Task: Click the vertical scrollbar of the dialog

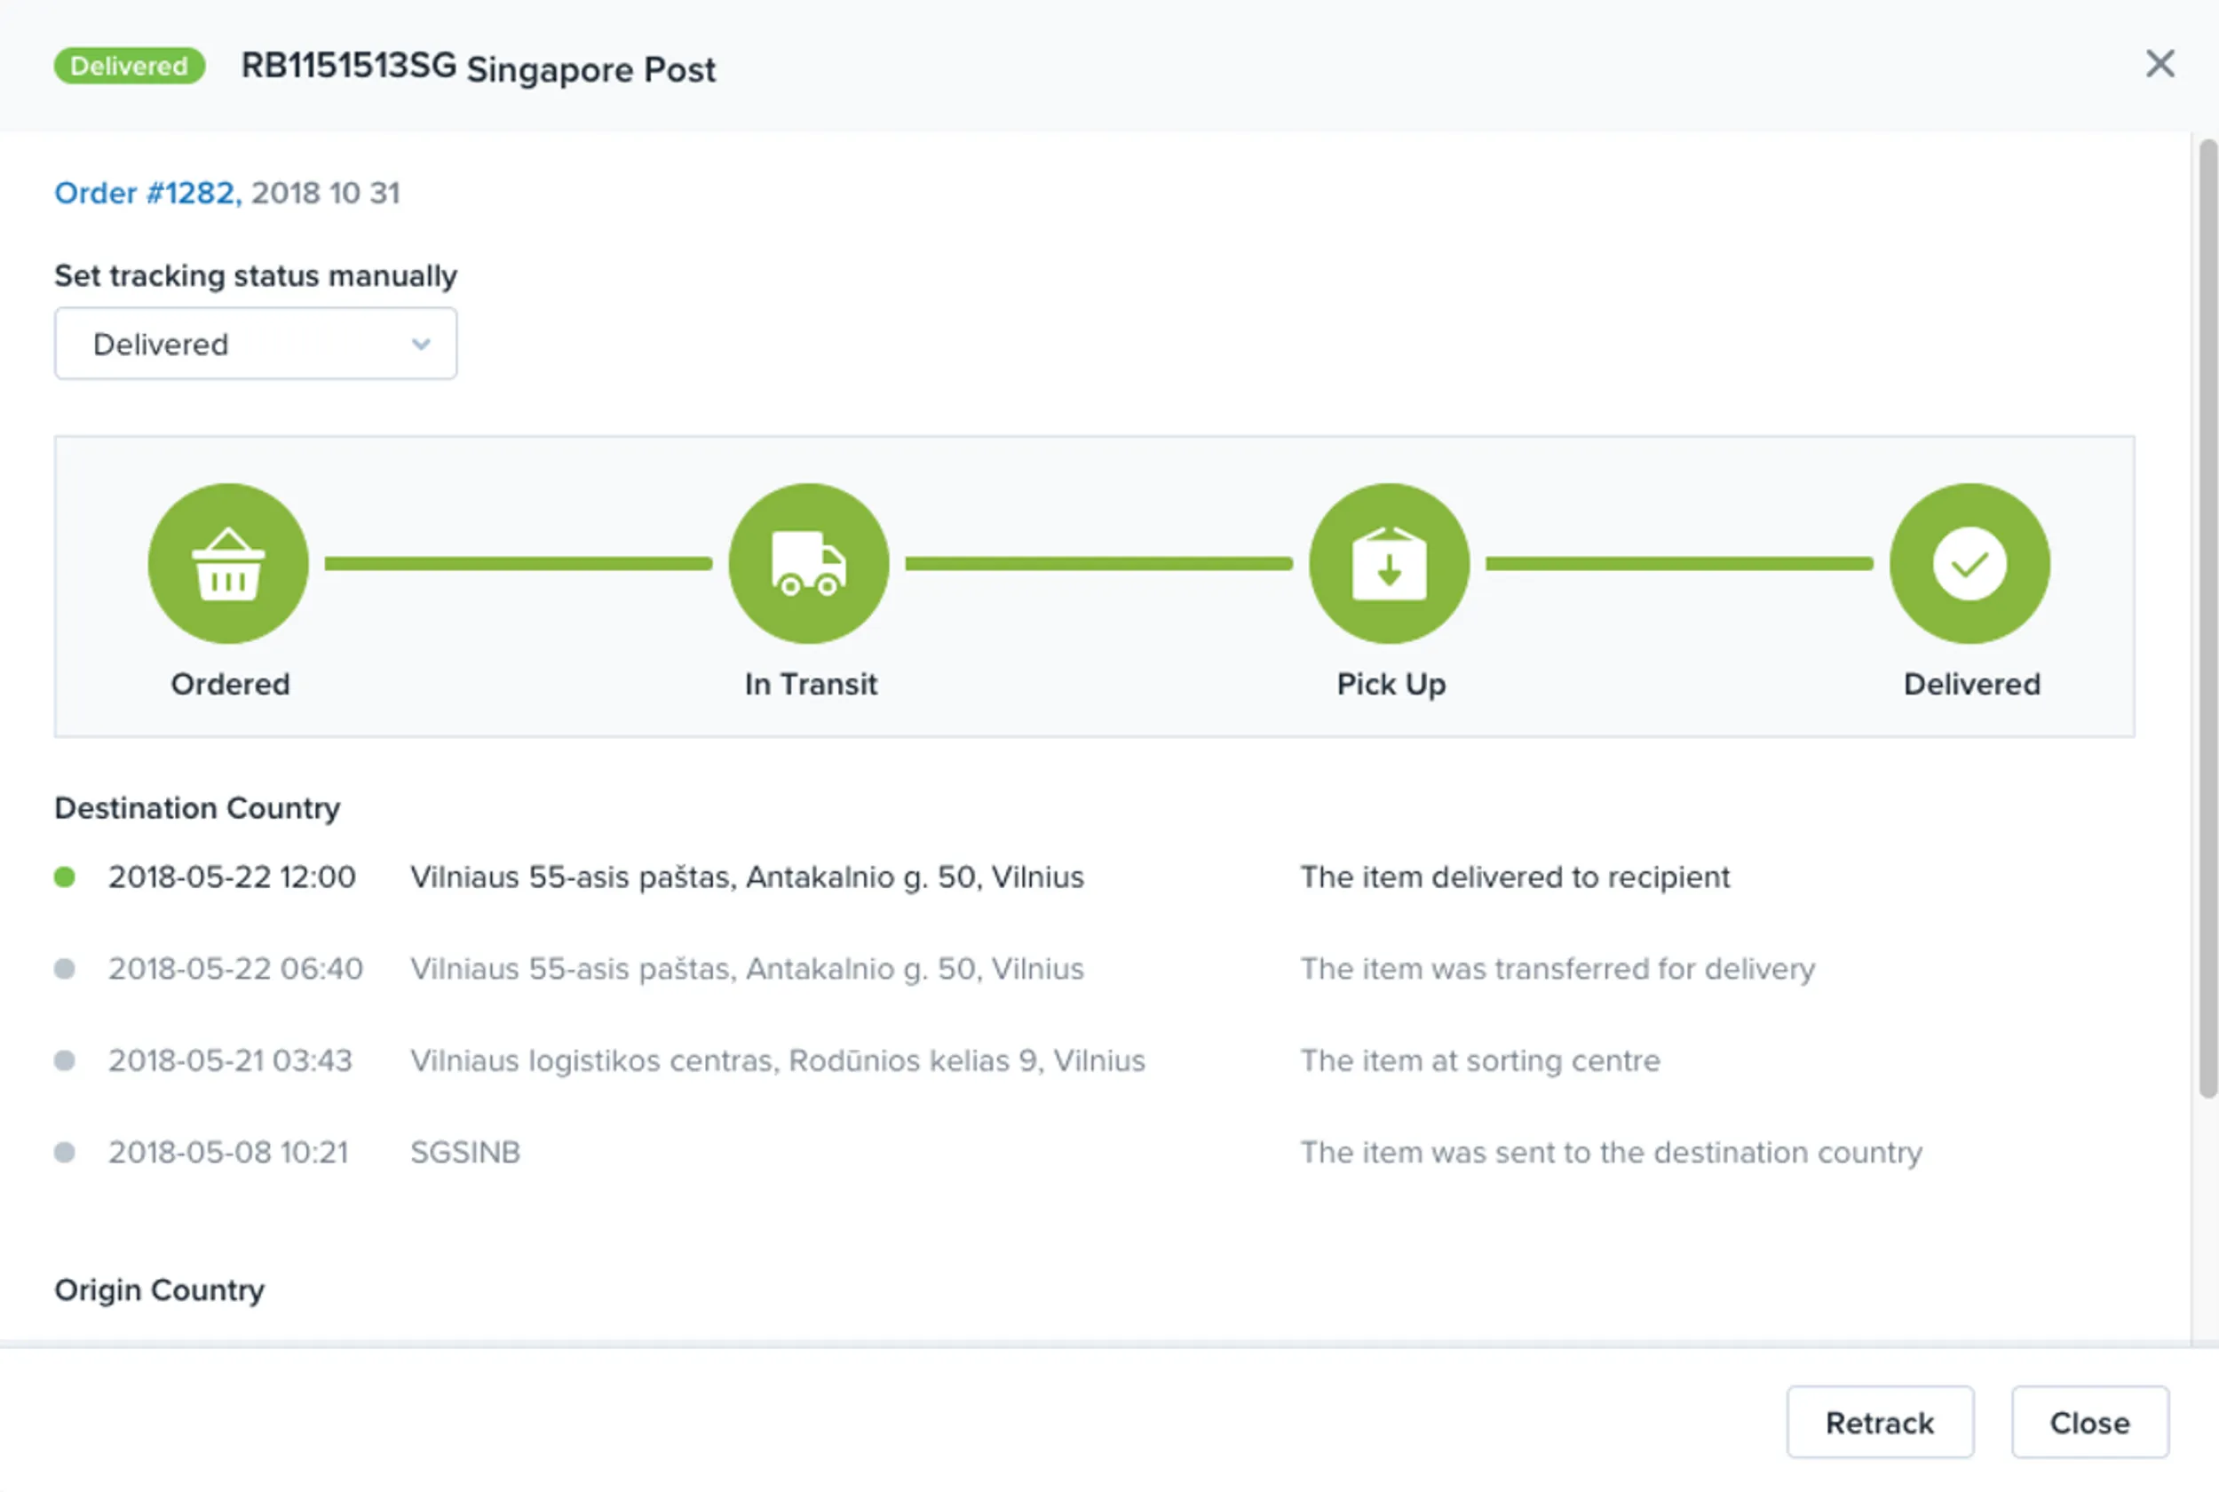Action: point(2208,618)
